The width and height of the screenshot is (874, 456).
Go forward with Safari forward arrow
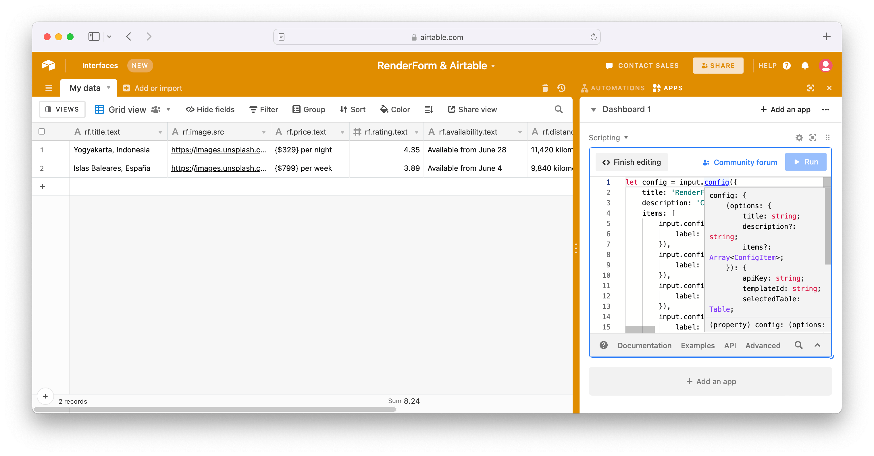pos(149,37)
